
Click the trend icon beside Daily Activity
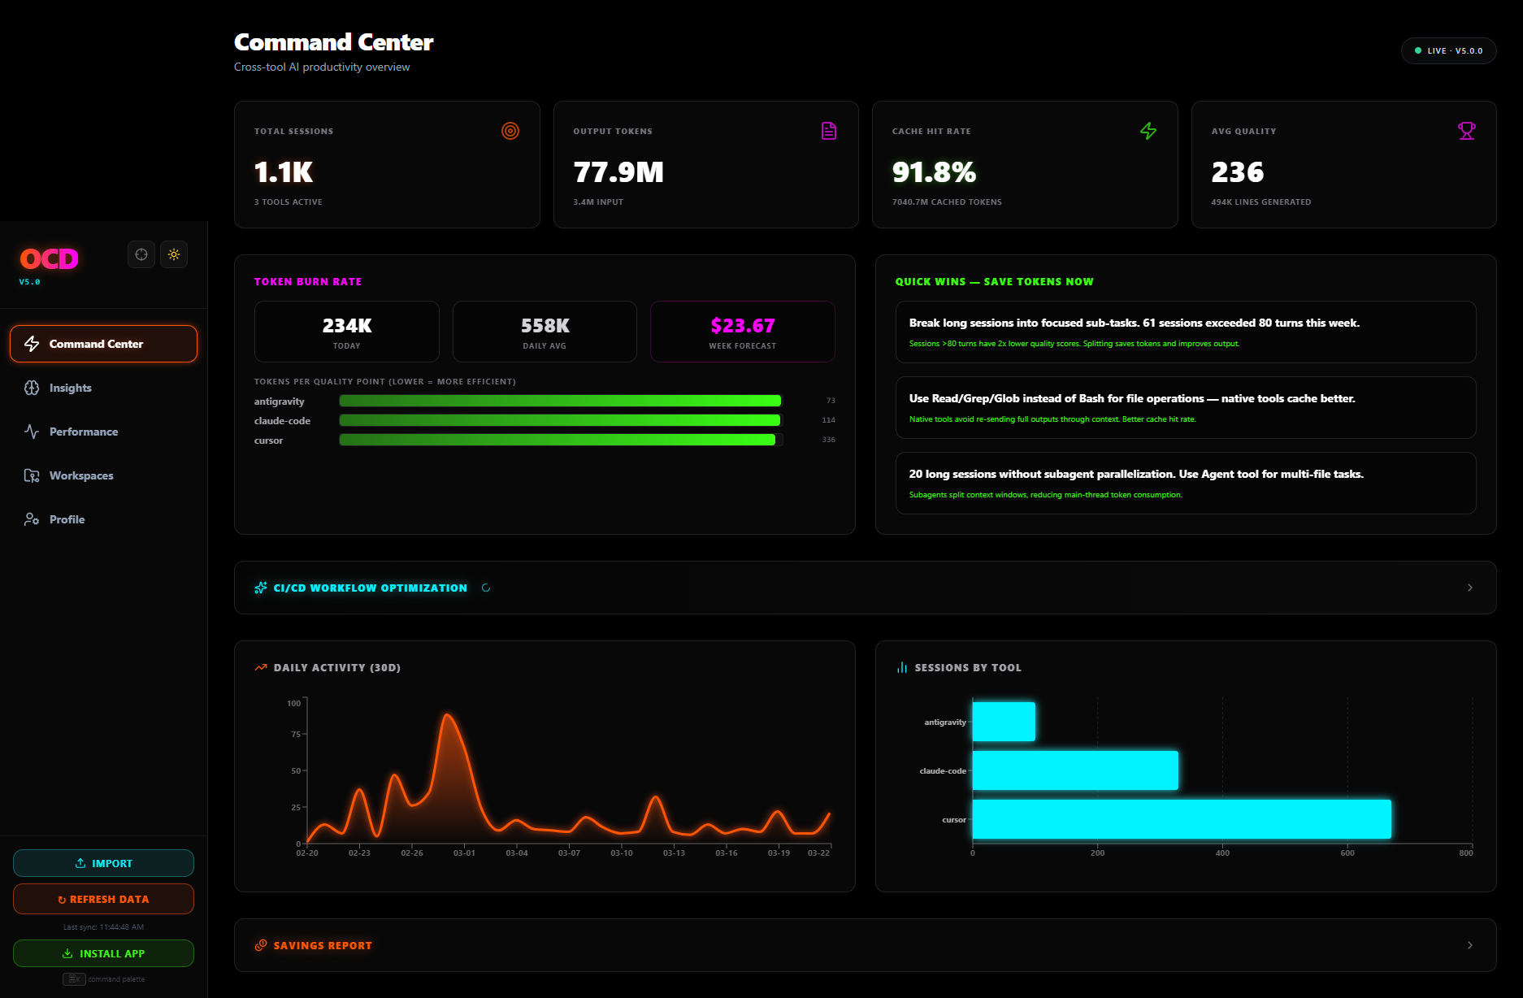click(x=261, y=667)
